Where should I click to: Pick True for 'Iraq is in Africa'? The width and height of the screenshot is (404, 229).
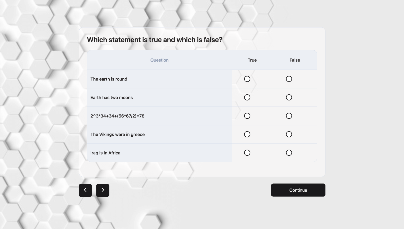coord(247,153)
